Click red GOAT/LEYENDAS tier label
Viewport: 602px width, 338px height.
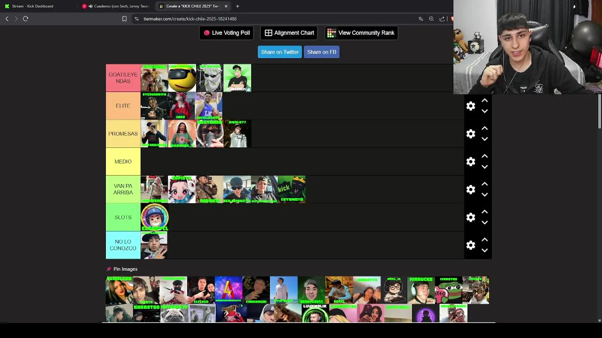pyautogui.click(x=123, y=78)
